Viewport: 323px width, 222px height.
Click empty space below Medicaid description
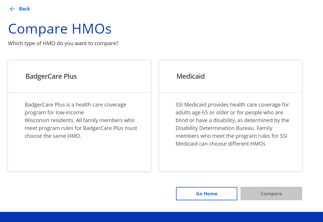click(230, 159)
